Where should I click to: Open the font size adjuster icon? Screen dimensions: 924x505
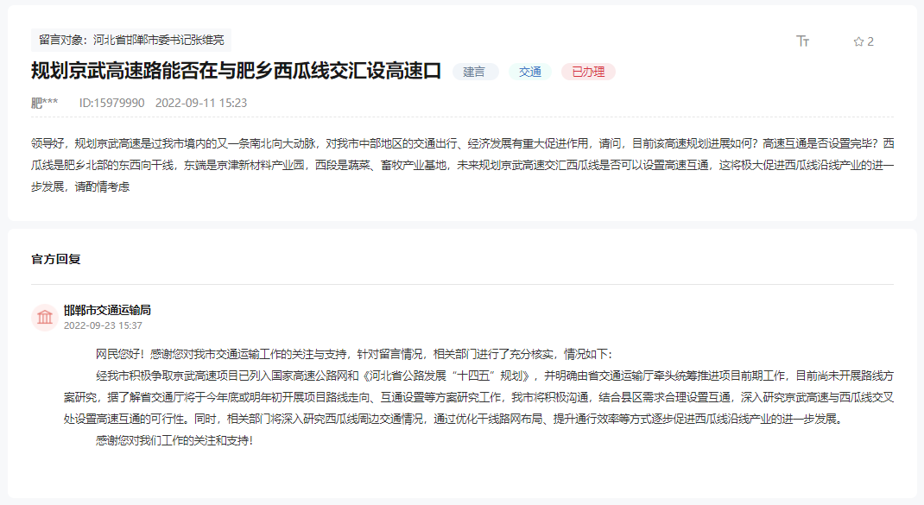click(x=802, y=41)
